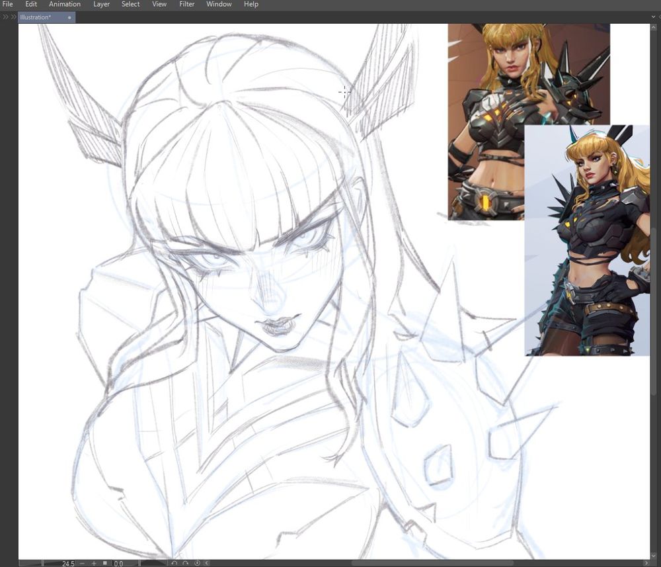Click the horizontal scrollbar thumb
661x567 pixels.
click(x=432, y=563)
